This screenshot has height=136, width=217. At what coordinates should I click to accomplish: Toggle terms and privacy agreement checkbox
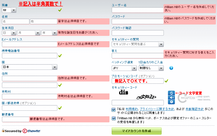click(x=113, y=110)
